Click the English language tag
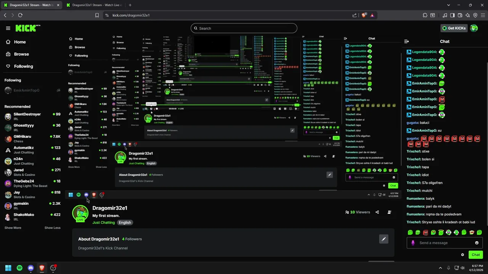The width and height of the screenshot is (488, 274). (x=125, y=222)
